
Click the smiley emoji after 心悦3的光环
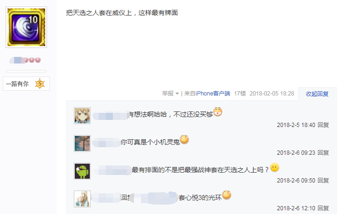pos(227,195)
